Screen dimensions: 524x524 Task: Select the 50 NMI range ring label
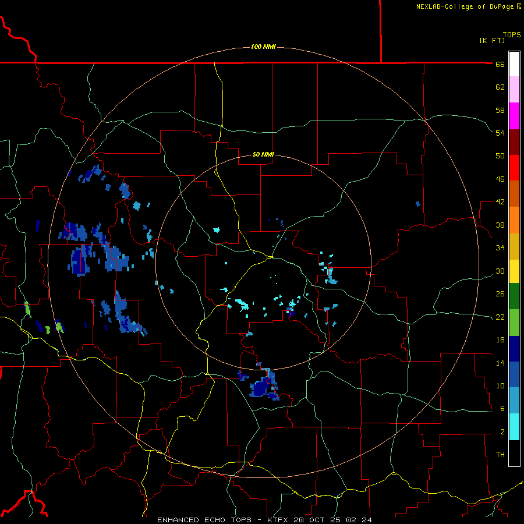pos(263,154)
